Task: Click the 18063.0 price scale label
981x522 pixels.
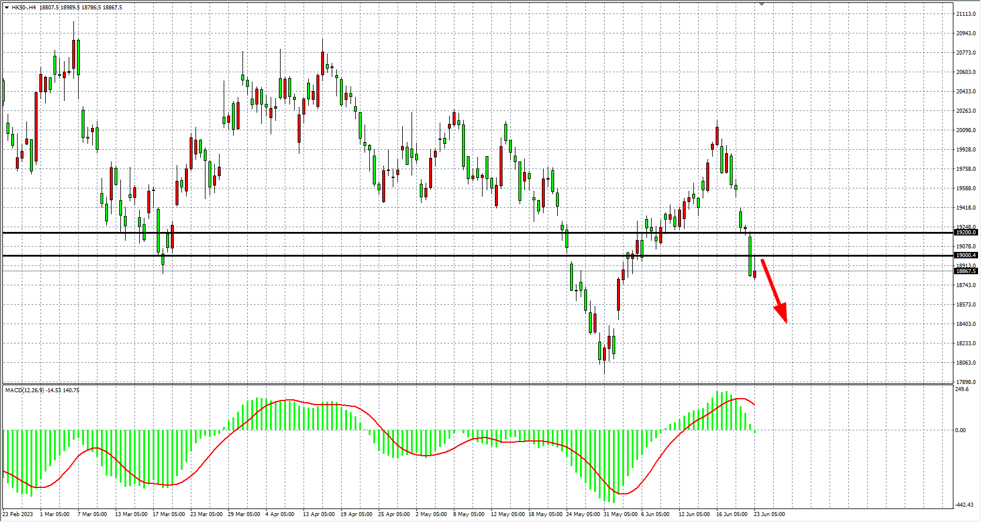Action: (966, 363)
